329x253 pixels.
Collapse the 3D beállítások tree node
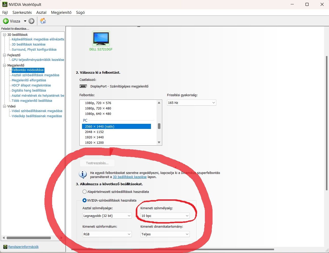(x=4, y=35)
